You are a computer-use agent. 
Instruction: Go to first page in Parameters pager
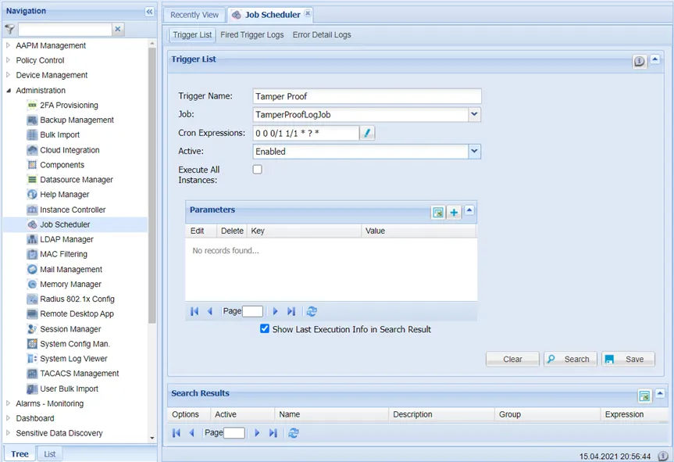(x=194, y=311)
